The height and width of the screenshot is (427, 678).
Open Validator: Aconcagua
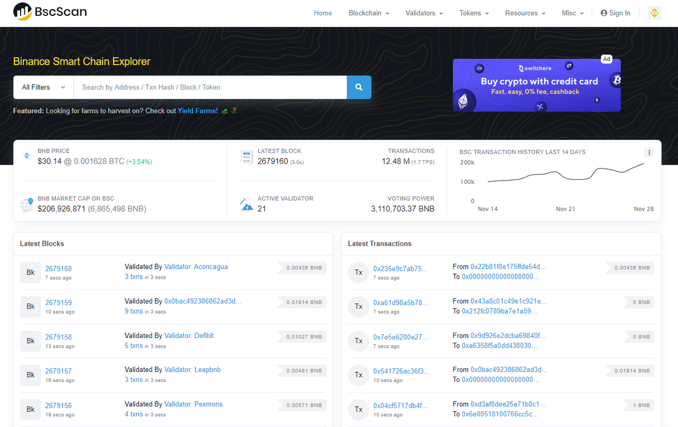pos(196,266)
